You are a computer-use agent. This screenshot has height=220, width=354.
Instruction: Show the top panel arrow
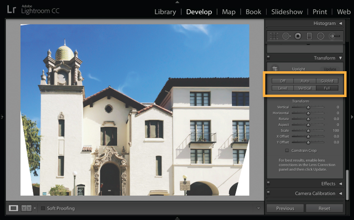pos(177,2)
